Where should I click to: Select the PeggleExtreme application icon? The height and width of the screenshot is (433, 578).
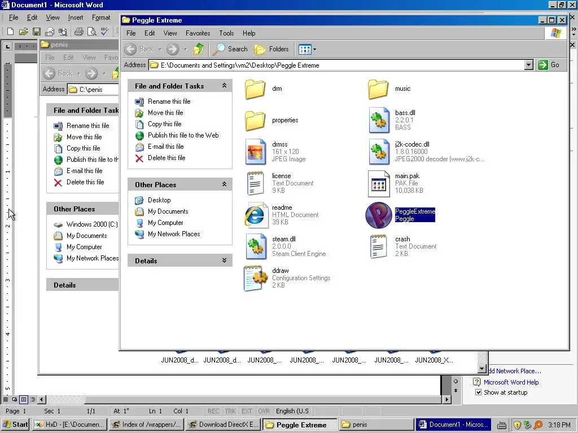click(x=379, y=215)
